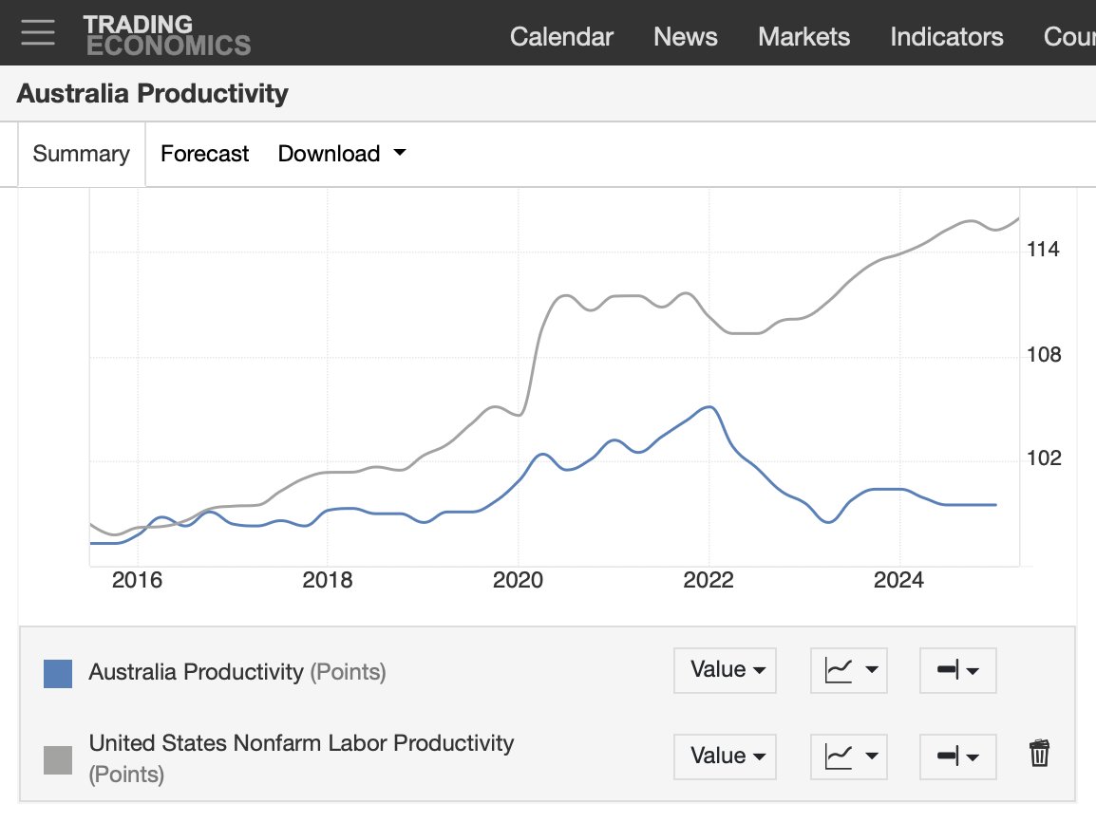Open Value dropdown for Australia Productivity
1096x822 pixels.
coord(725,670)
